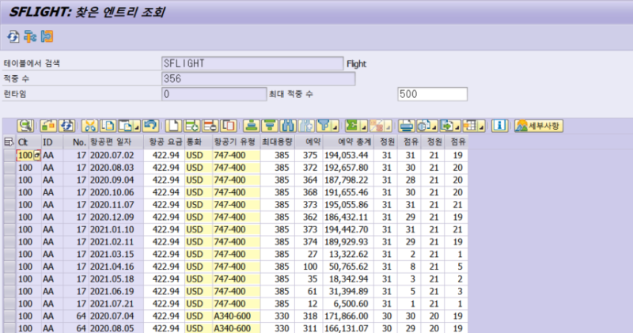
Task: Click the 예약 총계 column header
Action: [x=348, y=142]
